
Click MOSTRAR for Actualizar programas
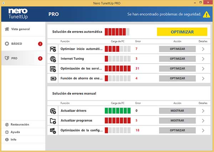click(177, 120)
